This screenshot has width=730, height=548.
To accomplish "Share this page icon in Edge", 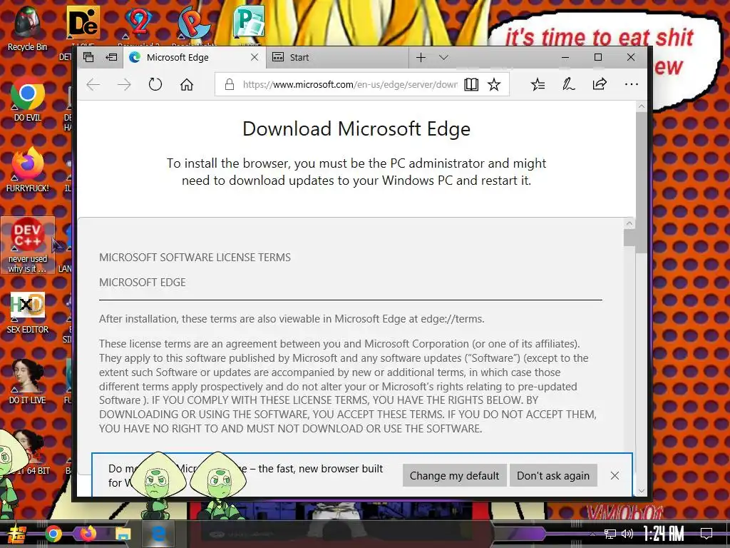I will pos(600,84).
